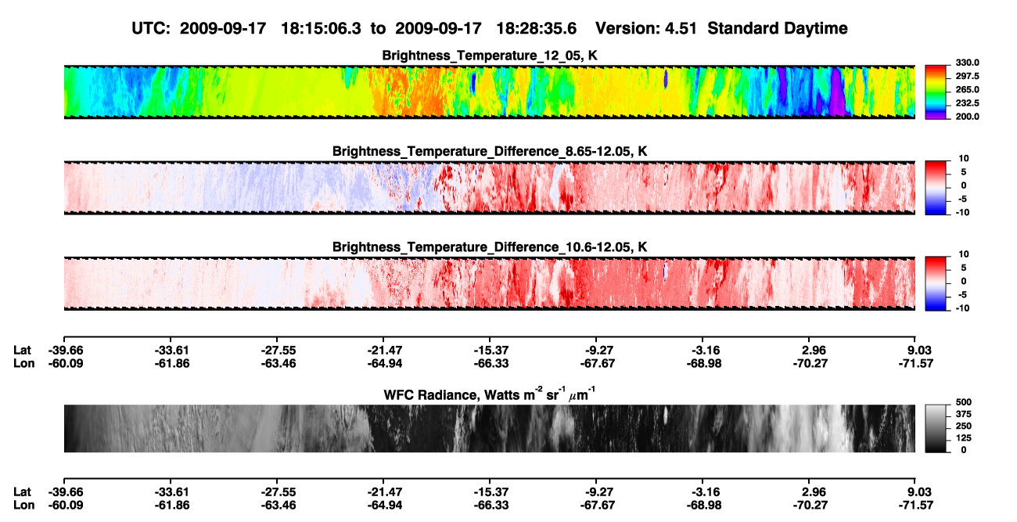The height and width of the screenshot is (522, 1017).
Task: Select the title 'Brightness_Temperature_Difference_8.65-12.05, K'
Action: point(490,150)
